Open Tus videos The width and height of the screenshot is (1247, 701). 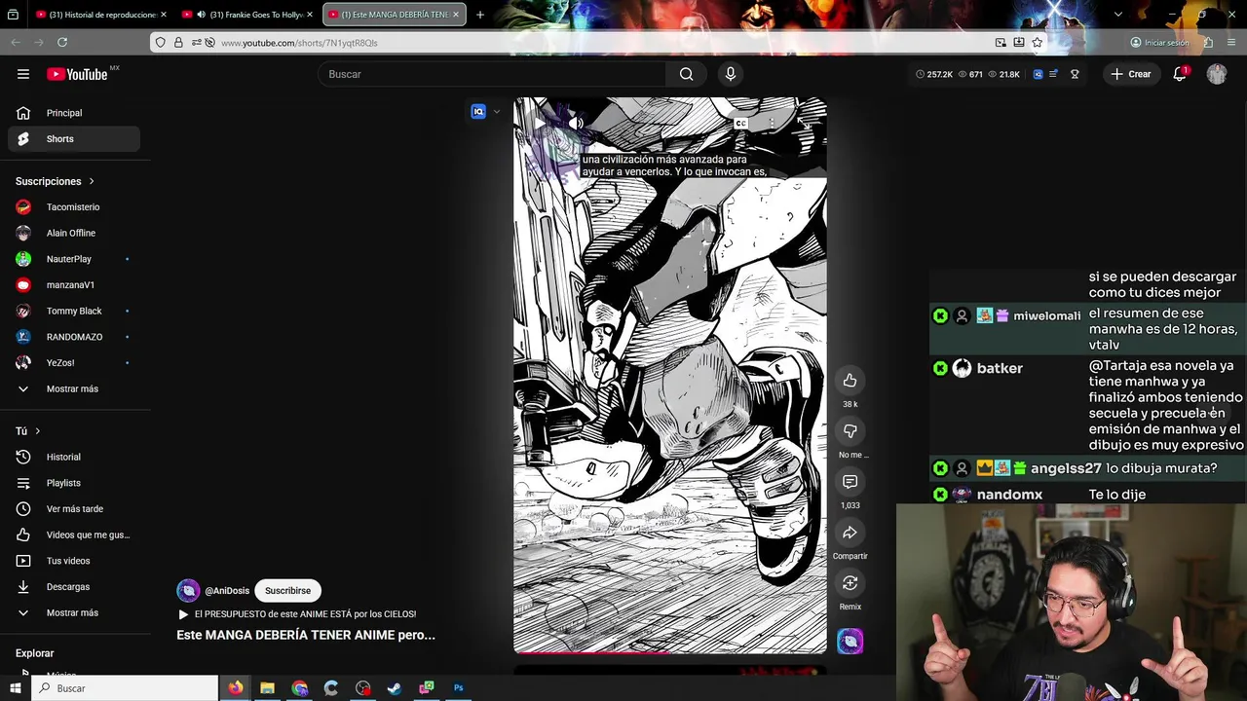(74, 561)
